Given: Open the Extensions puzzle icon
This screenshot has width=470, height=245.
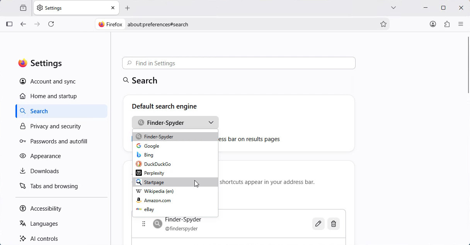Looking at the screenshot, I should tap(447, 24).
